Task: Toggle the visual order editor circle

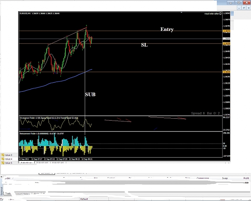Action: pos(220,14)
